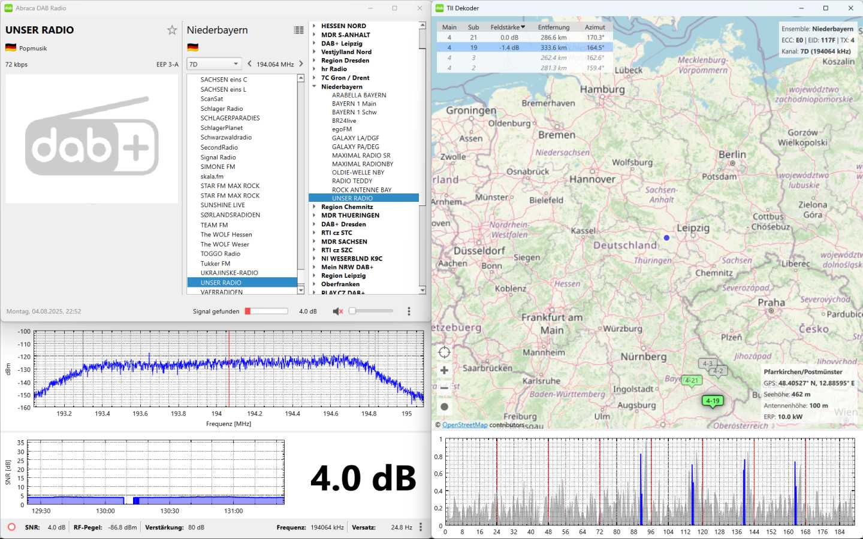This screenshot has height=539, width=863.
Task: Toggle the dark circle map button
Action: tap(444, 407)
